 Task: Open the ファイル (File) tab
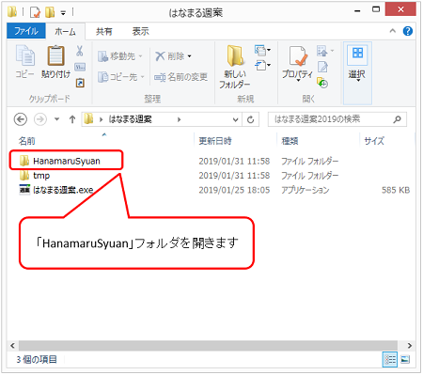click(x=26, y=31)
